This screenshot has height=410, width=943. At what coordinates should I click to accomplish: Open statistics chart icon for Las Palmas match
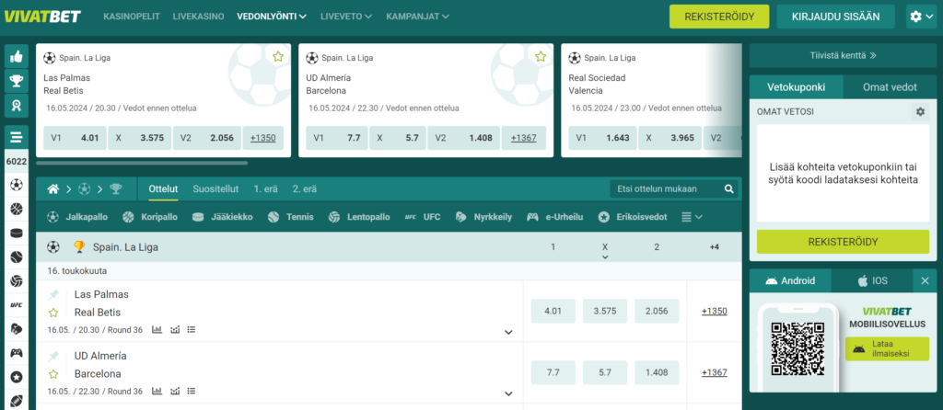click(157, 329)
